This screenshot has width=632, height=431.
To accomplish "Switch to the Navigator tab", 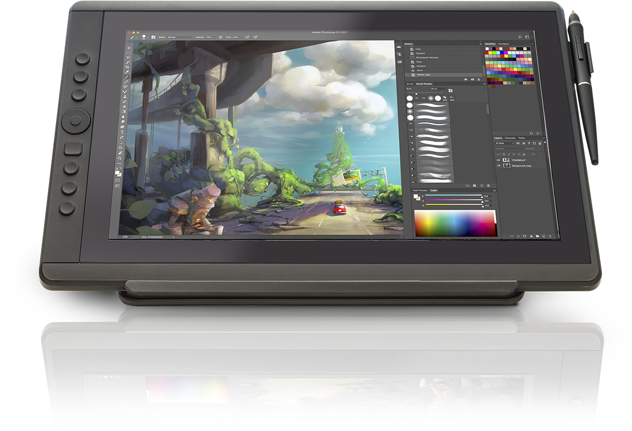I will [x=504, y=44].
